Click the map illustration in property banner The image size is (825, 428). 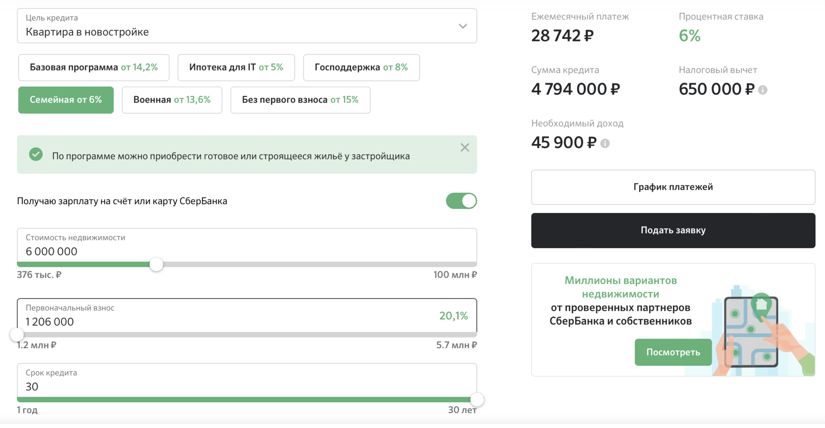tap(751, 332)
